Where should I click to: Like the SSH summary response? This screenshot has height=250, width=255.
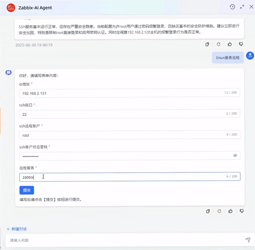coord(230,44)
